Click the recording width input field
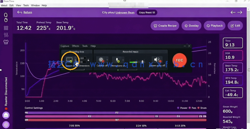The width and height of the screenshot is (250, 129). pyautogui.click(x=82, y=58)
